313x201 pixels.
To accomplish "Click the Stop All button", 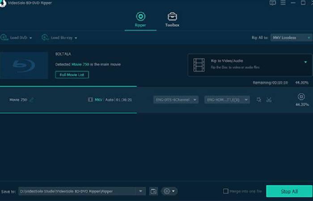I will click(289, 191).
